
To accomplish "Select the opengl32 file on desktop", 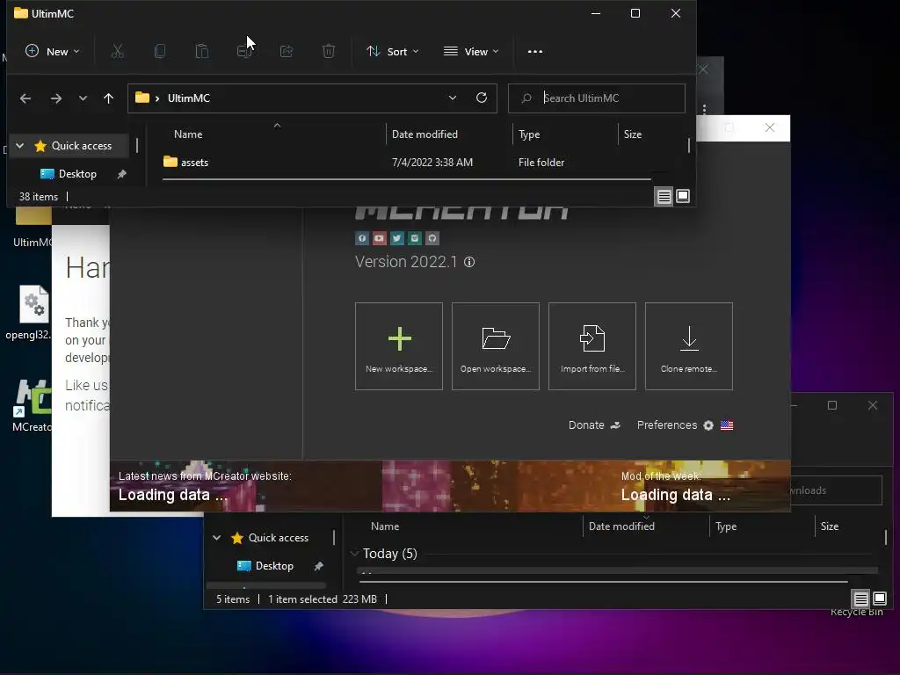I will click(29, 313).
